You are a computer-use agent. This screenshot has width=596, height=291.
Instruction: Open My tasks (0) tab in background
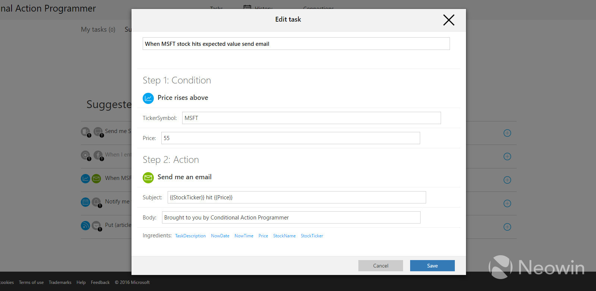pos(98,29)
